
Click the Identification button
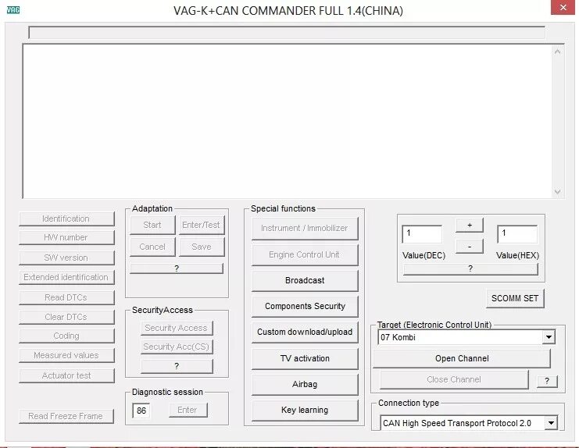tap(66, 219)
